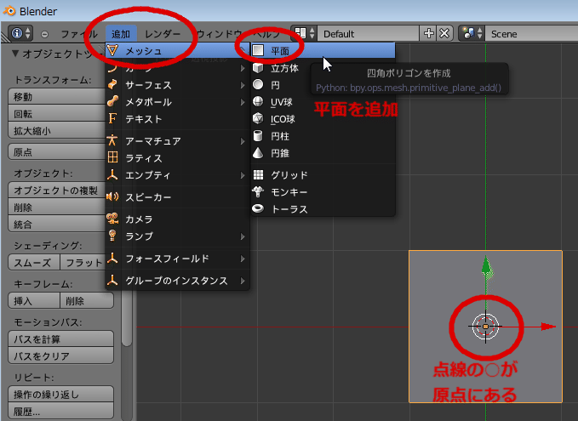The width and height of the screenshot is (578, 421).
Task: Click the cylinder icon next to 円柱
Action: pos(258,136)
